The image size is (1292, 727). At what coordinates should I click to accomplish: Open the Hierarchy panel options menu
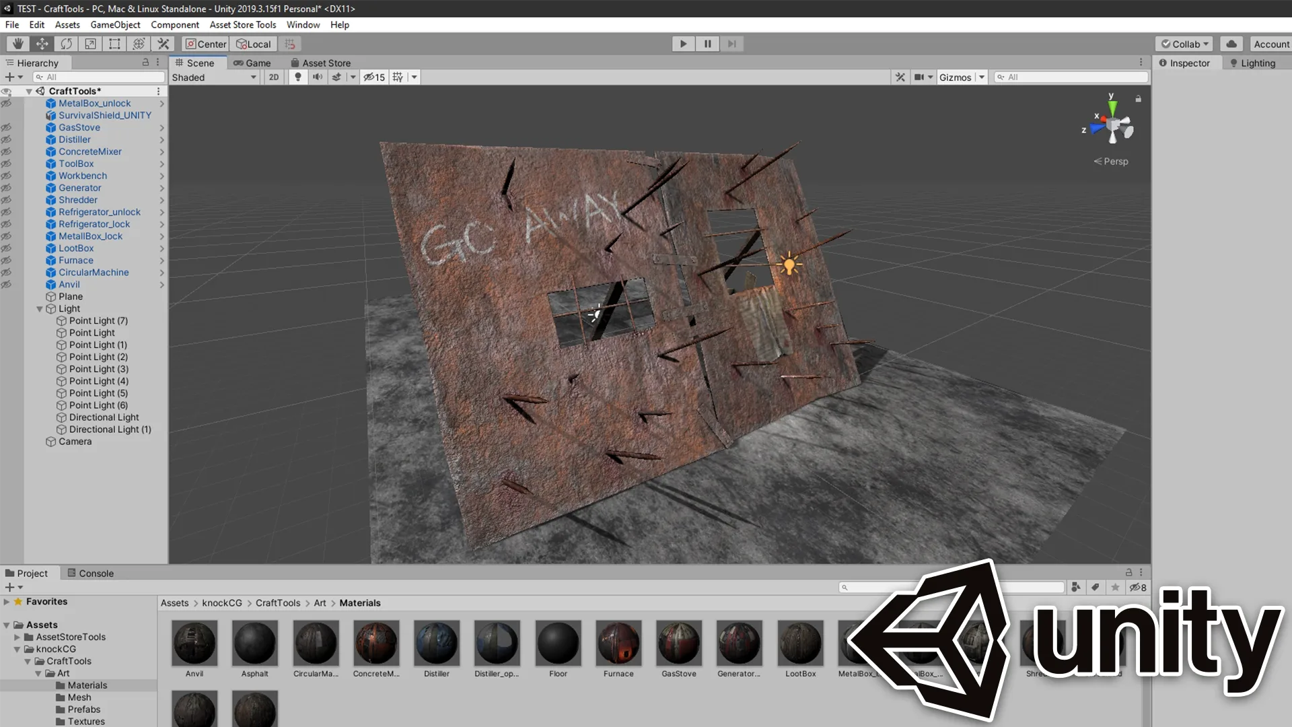coord(158,62)
